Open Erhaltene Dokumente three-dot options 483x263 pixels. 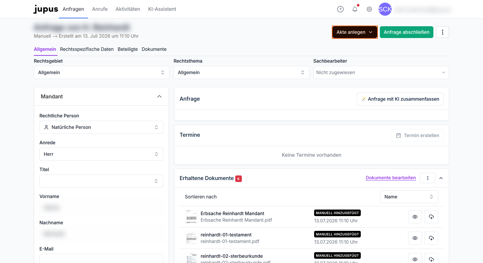[428, 178]
